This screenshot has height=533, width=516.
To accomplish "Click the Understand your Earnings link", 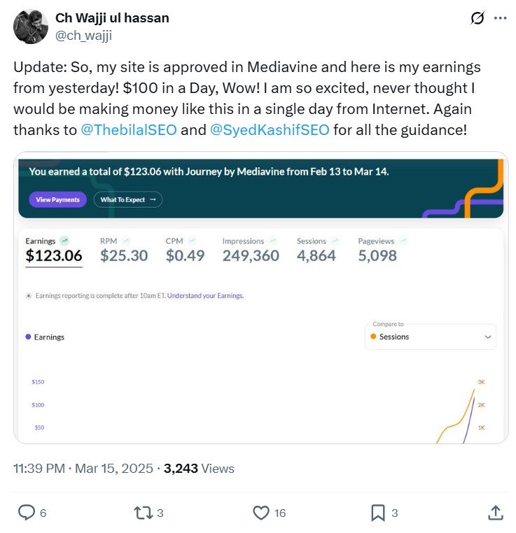I will click(x=205, y=296).
